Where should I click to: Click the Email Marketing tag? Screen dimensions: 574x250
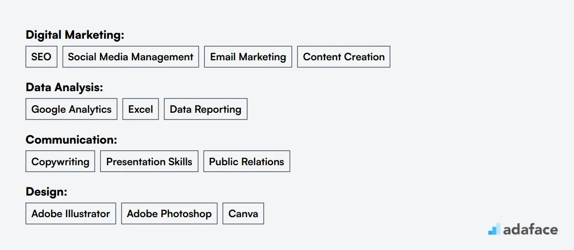(x=248, y=57)
